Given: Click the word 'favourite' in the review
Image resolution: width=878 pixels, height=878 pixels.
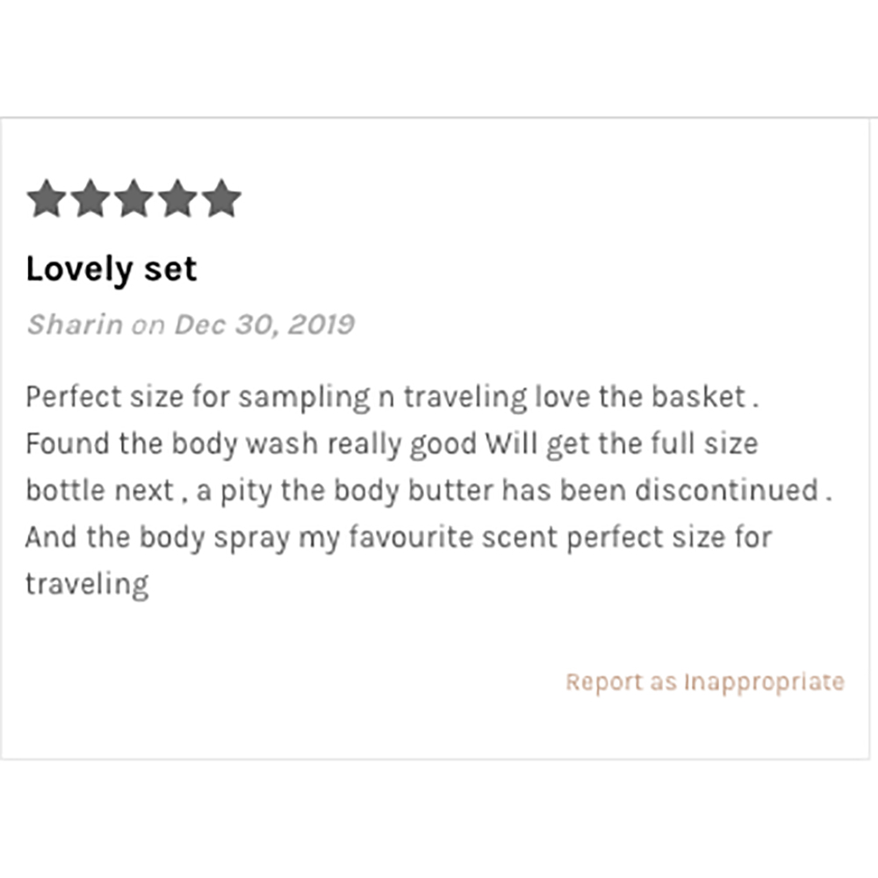Looking at the screenshot, I should [x=411, y=537].
